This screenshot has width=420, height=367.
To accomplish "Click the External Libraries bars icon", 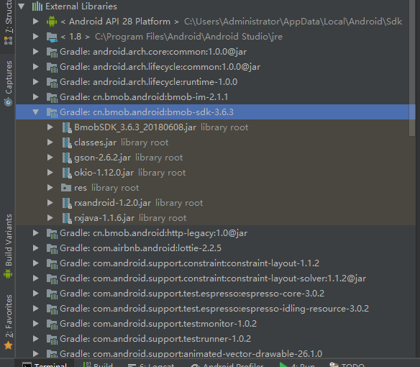I will (37, 6).
